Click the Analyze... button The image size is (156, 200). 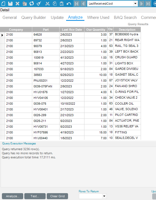[13, 196]
